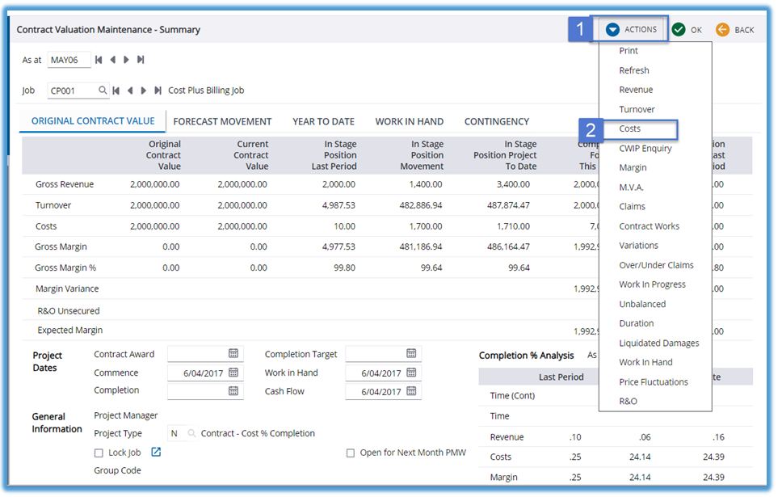
Task: Select Liquidated Damages menu entry
Action: tap(658, 343)
